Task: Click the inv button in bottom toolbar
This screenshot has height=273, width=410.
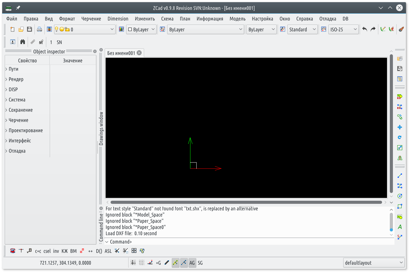Action: tap(56, 251)
